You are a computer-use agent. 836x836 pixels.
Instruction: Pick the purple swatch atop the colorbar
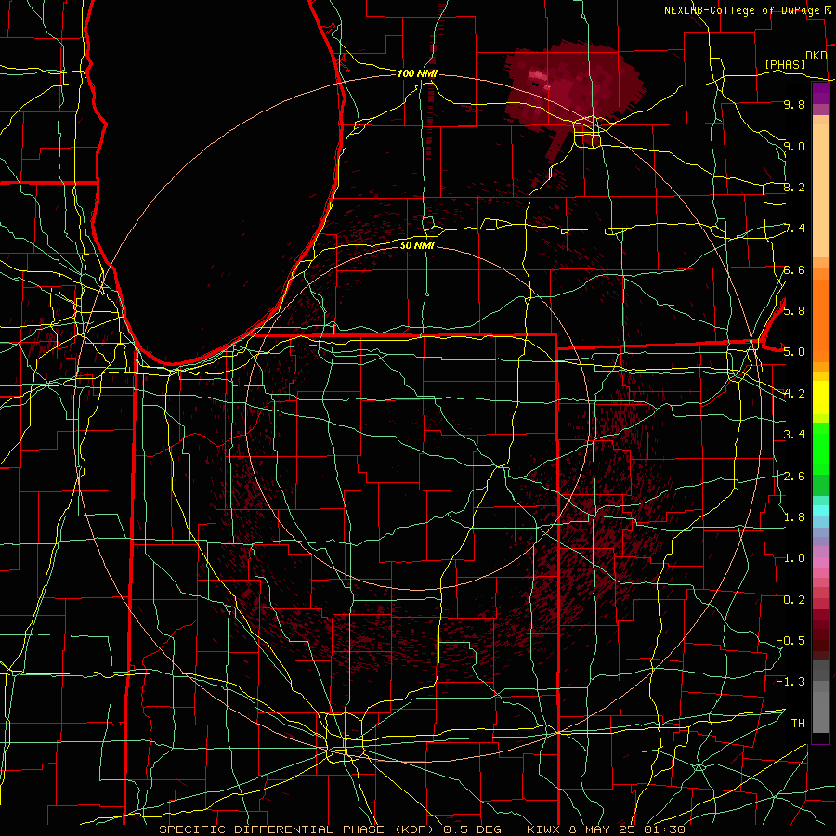(x=820, y=93)
